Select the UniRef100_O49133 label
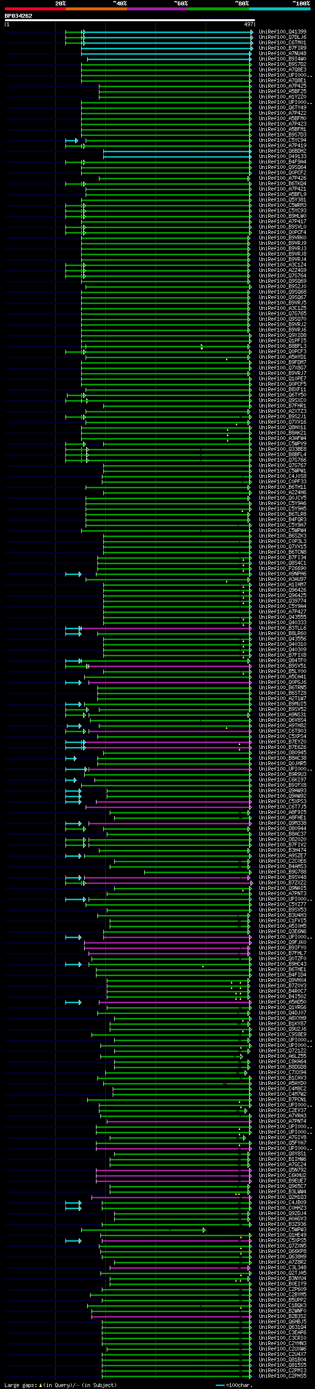The height and width of the screenshot is (1389, 315). point(283,156)
